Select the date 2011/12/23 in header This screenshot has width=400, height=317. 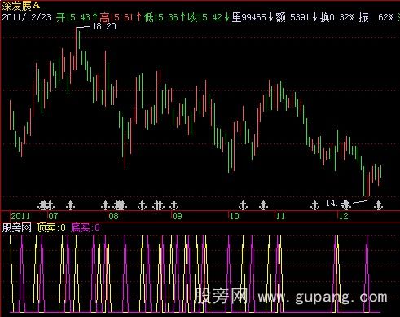26,17
